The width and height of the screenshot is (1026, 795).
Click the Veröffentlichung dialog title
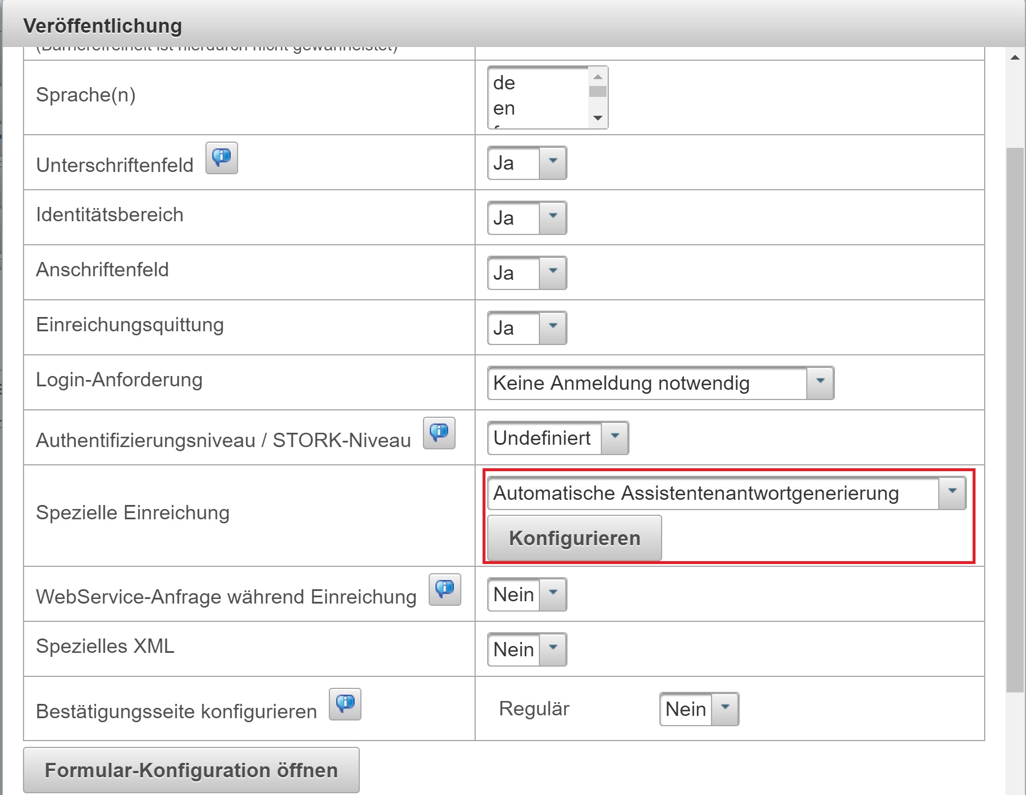[x=103, y=26]
